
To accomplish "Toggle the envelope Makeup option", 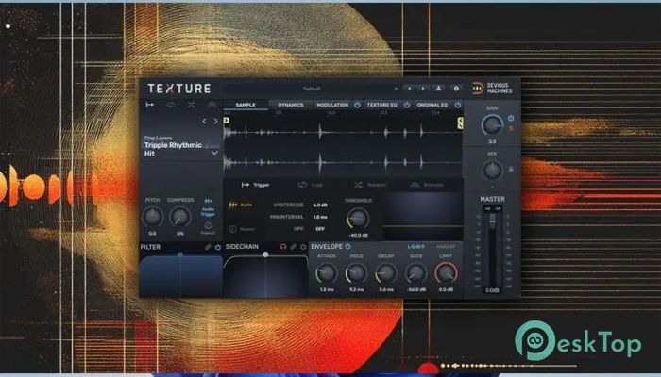I will [445, 247].
